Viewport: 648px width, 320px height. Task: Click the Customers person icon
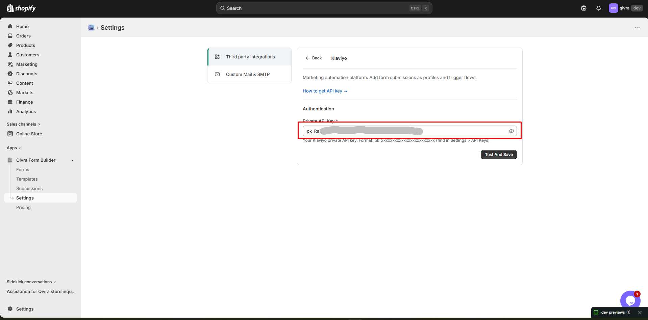[x=10, y=55]
